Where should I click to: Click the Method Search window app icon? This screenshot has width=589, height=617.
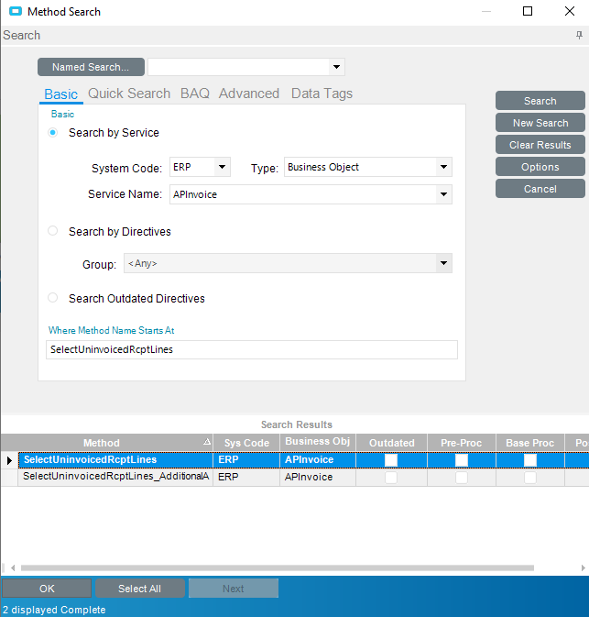click(x=16, y=11)
